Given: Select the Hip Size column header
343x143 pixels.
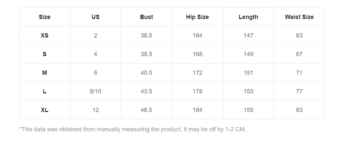Looking at the screenshot, I should point(197,17).
